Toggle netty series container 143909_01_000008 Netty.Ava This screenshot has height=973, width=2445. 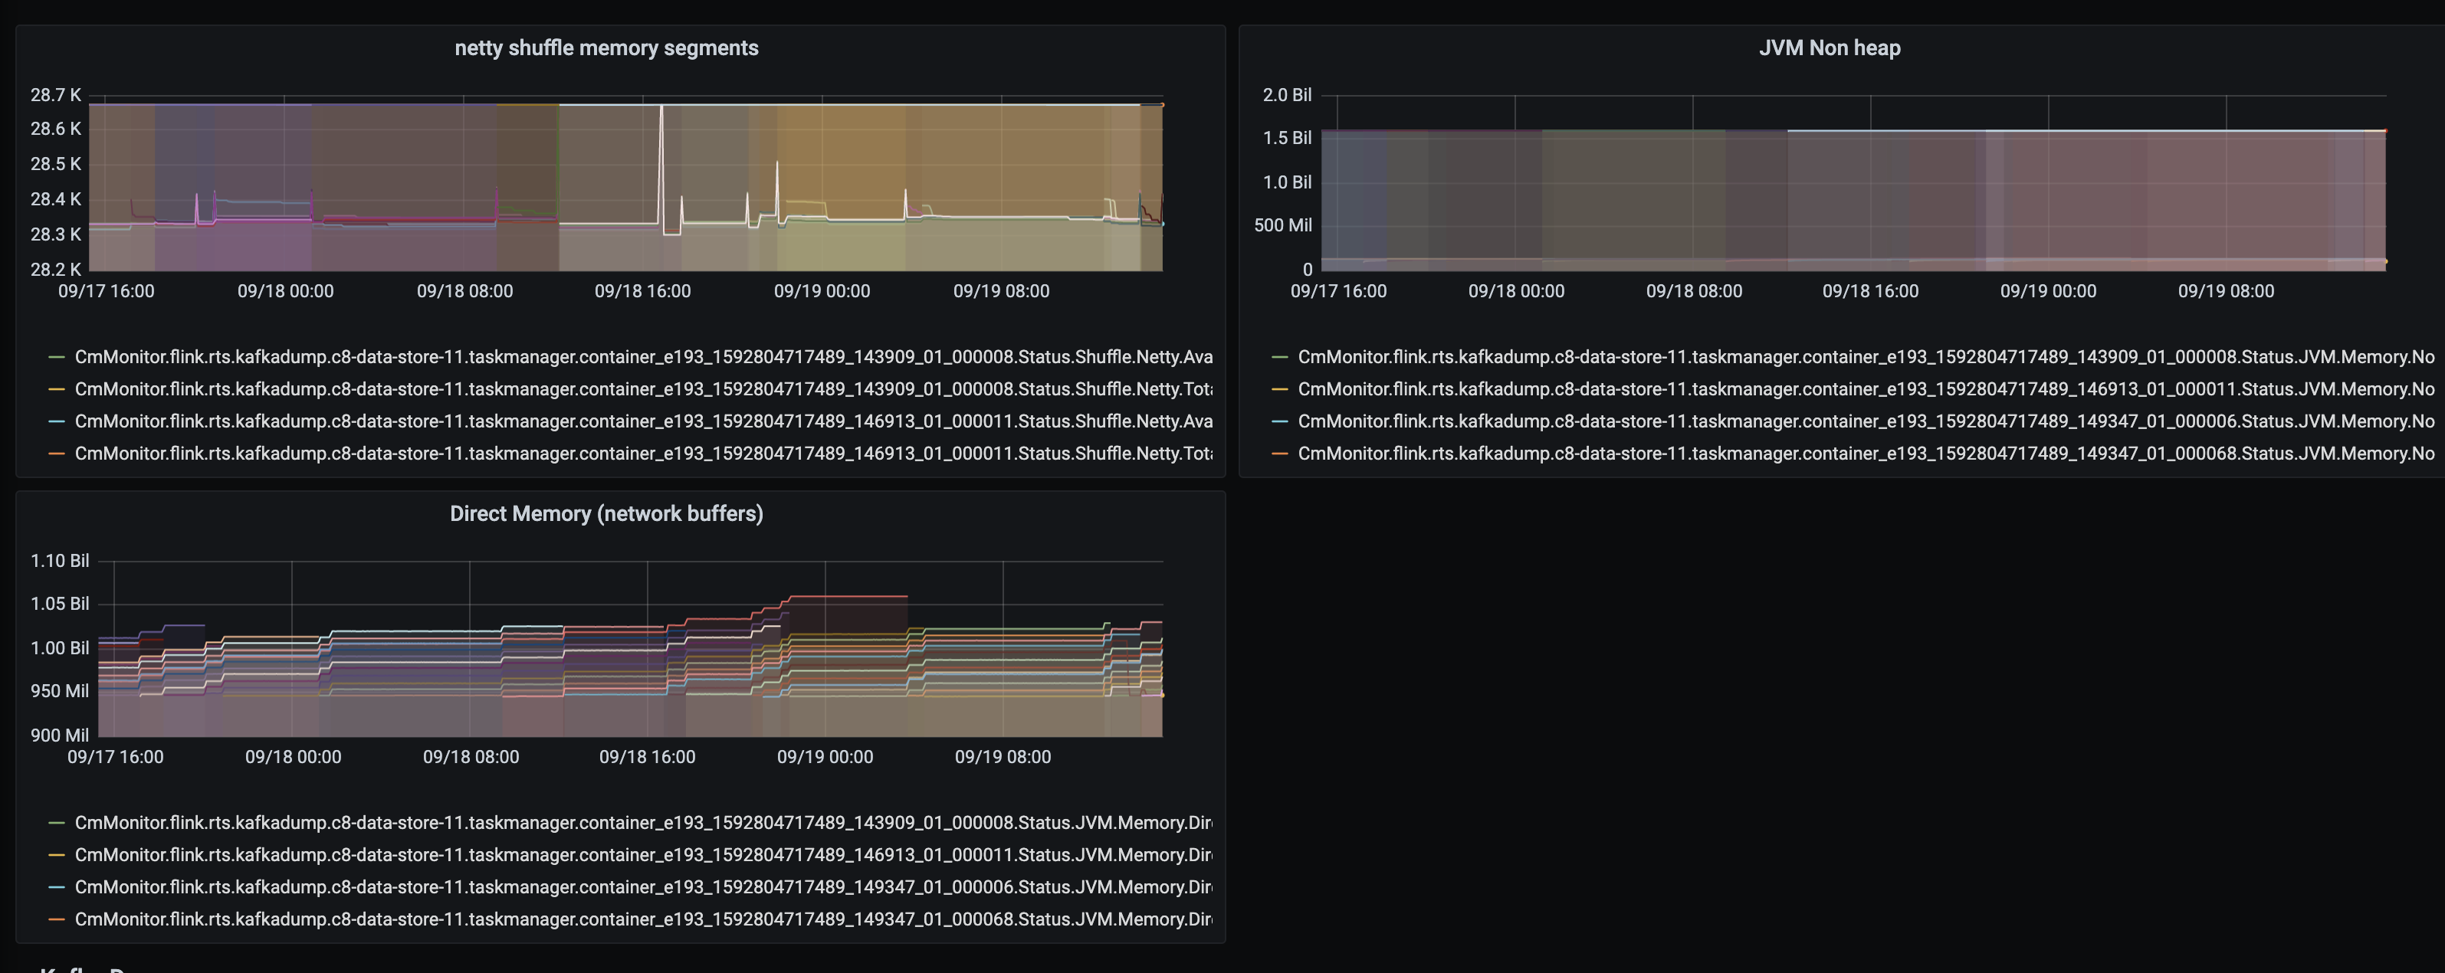[642, 358]
